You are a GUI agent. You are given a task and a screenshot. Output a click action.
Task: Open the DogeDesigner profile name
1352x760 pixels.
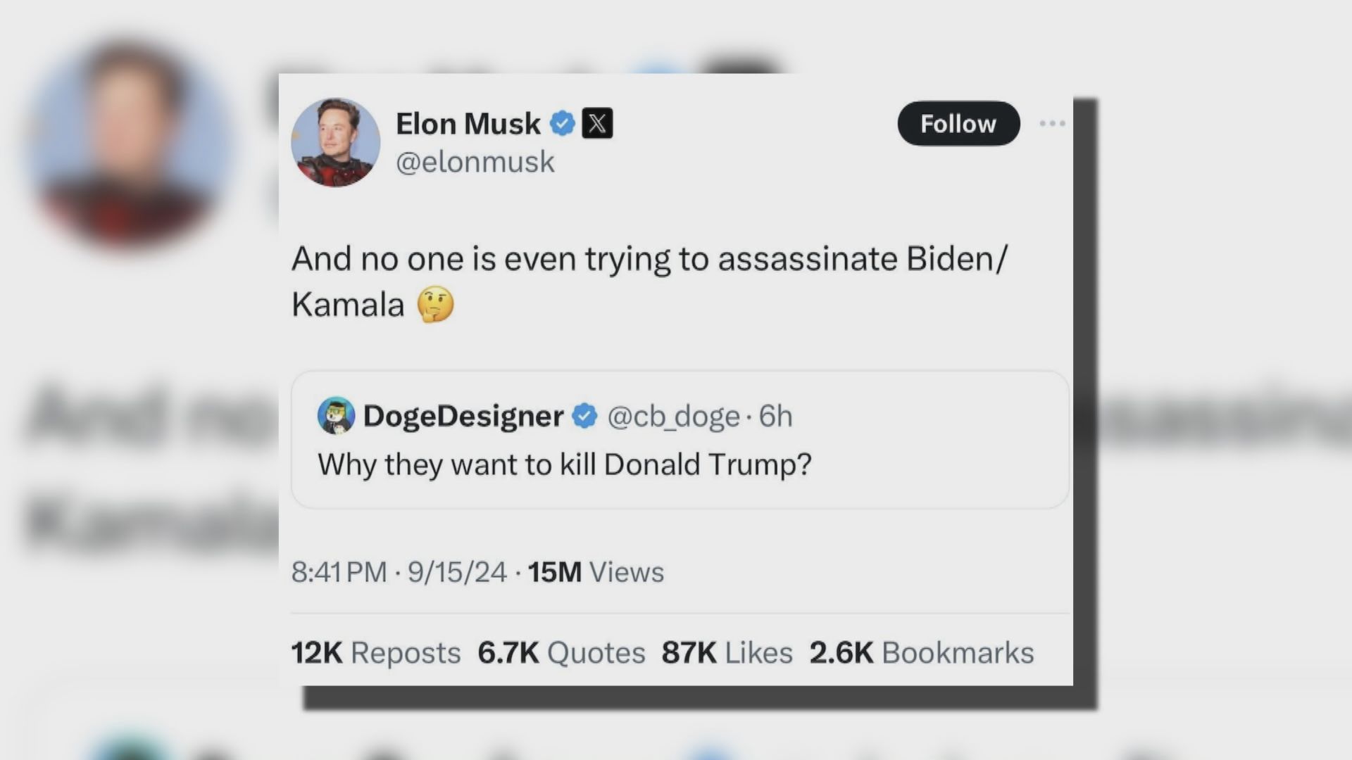coord(463,416)
